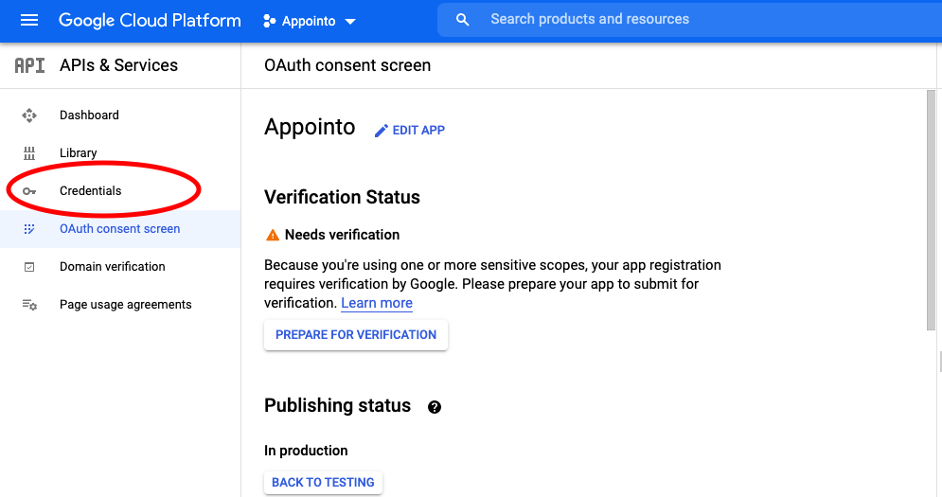This screenshot has height=497, width=942.
Task: Click the In production status text
Action: point(306,451)
